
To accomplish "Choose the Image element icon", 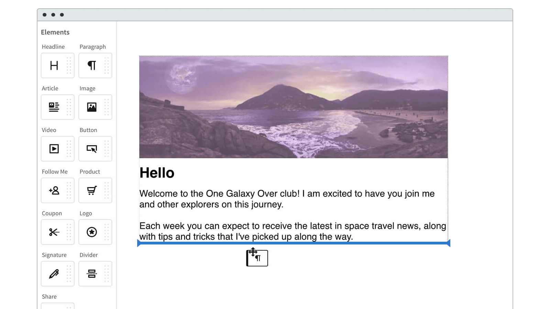I will point(92,107).
